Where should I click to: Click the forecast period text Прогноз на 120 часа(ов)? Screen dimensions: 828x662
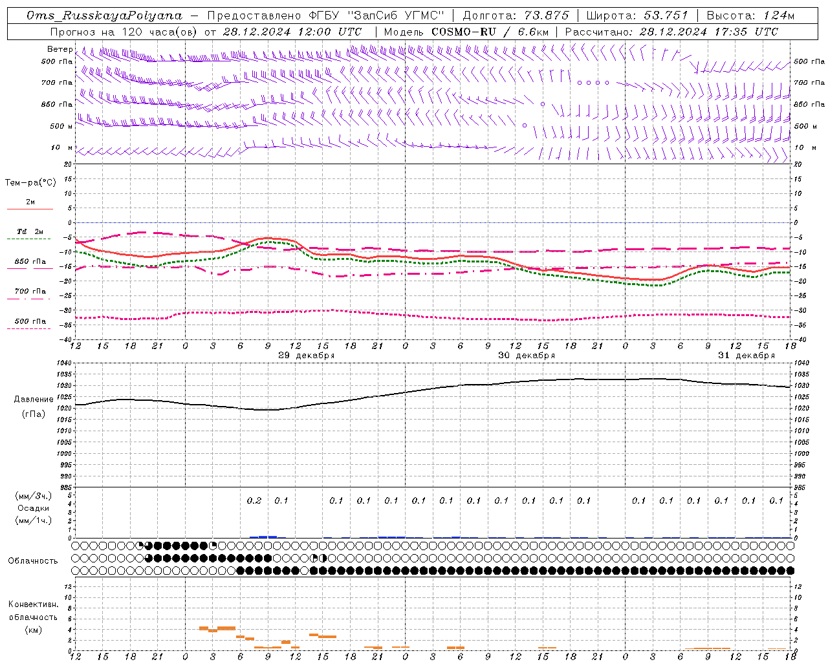coord(124,32)
